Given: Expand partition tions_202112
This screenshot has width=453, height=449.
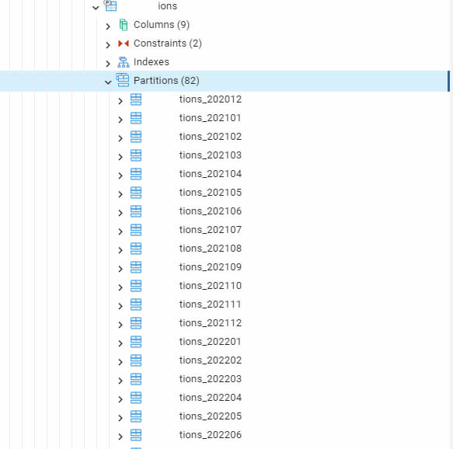Looking at the screenshot, I should click(x=120, y=325).
